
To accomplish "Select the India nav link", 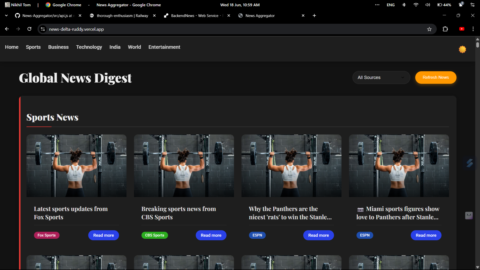I will 115,47.
